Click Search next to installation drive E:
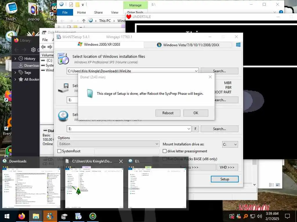This screenshot has width=297, height=222. coord(220,129)
